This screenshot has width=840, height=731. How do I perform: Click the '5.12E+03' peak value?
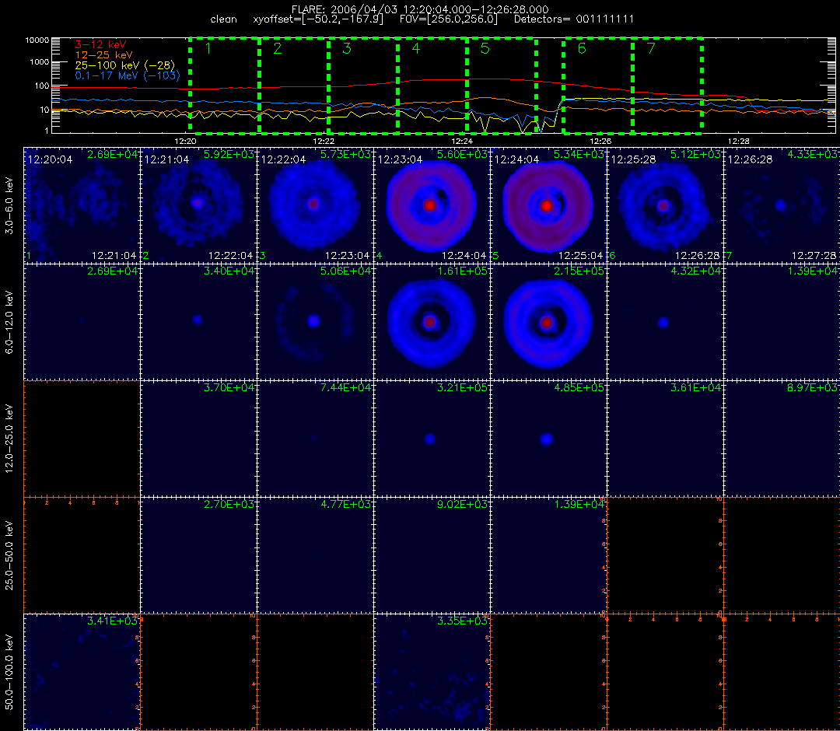pyautogui.click(x=695, y=154)
